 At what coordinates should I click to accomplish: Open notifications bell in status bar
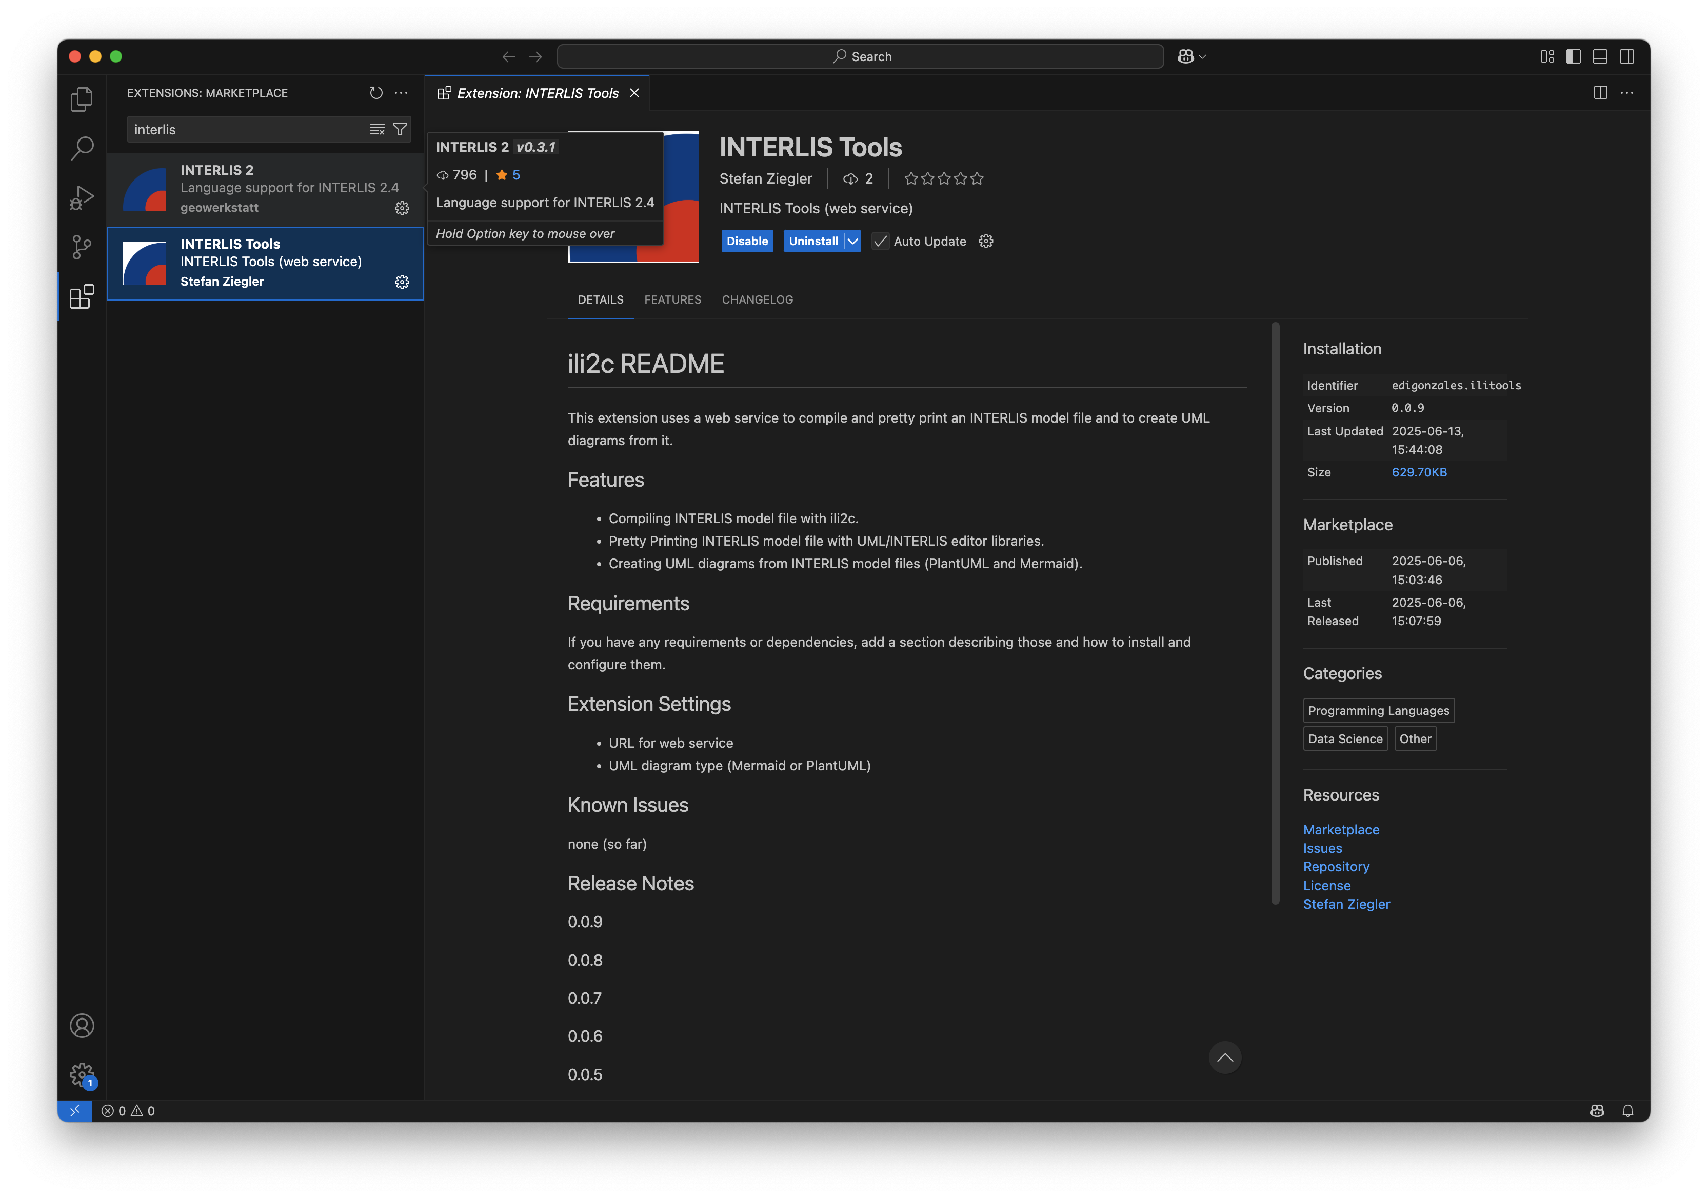coord(1627,1110)
